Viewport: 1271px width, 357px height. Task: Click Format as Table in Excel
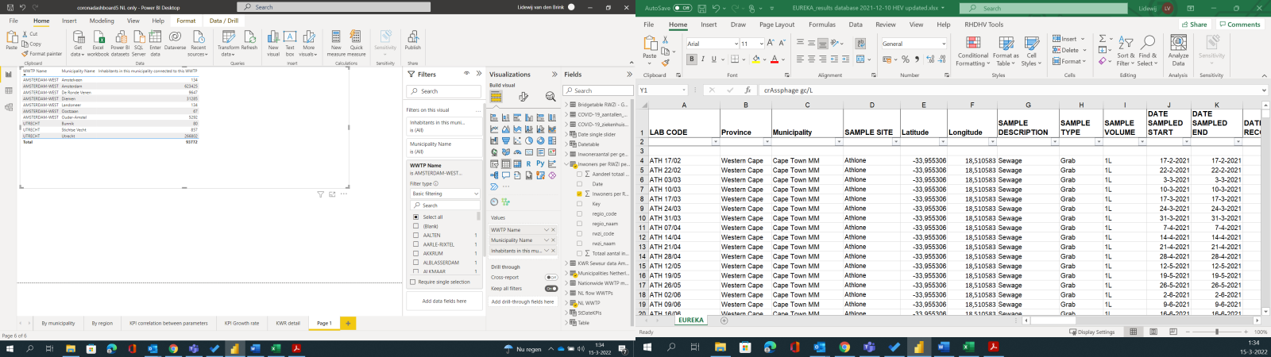[x=1006, y=49]
